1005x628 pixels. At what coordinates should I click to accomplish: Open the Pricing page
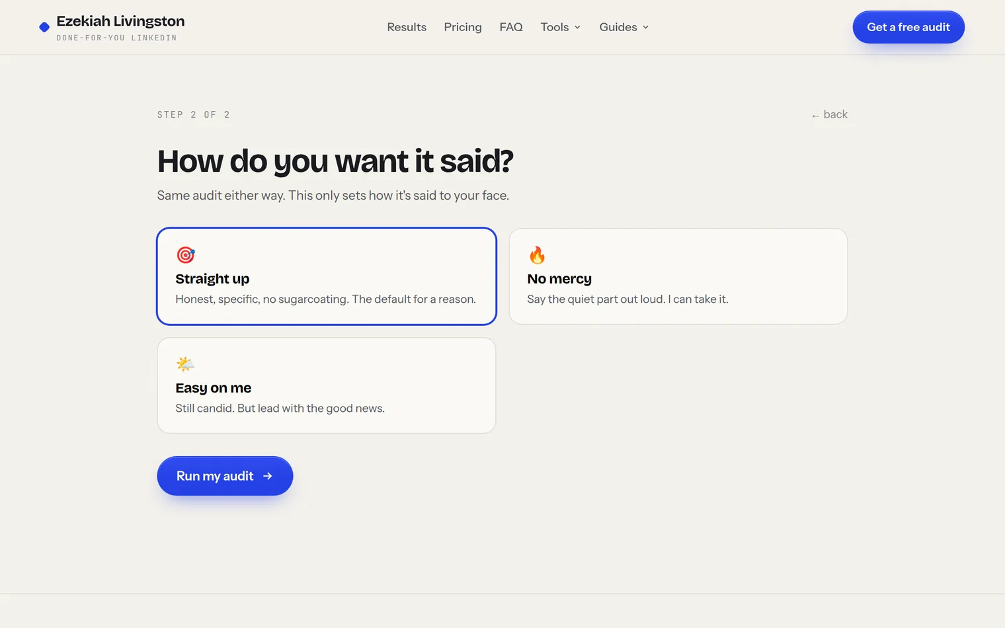coord(463,27)
